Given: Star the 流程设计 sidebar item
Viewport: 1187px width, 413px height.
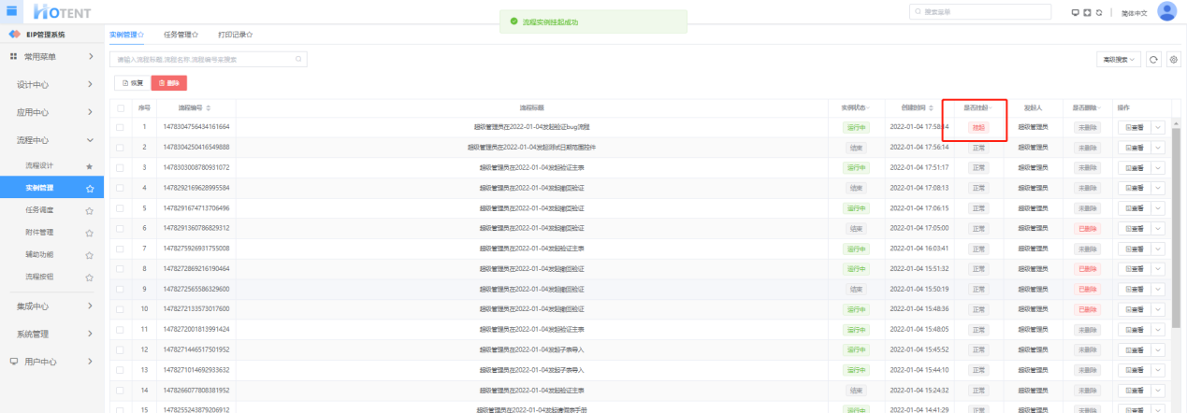Looking at the screenshot, I should point(89,165).
